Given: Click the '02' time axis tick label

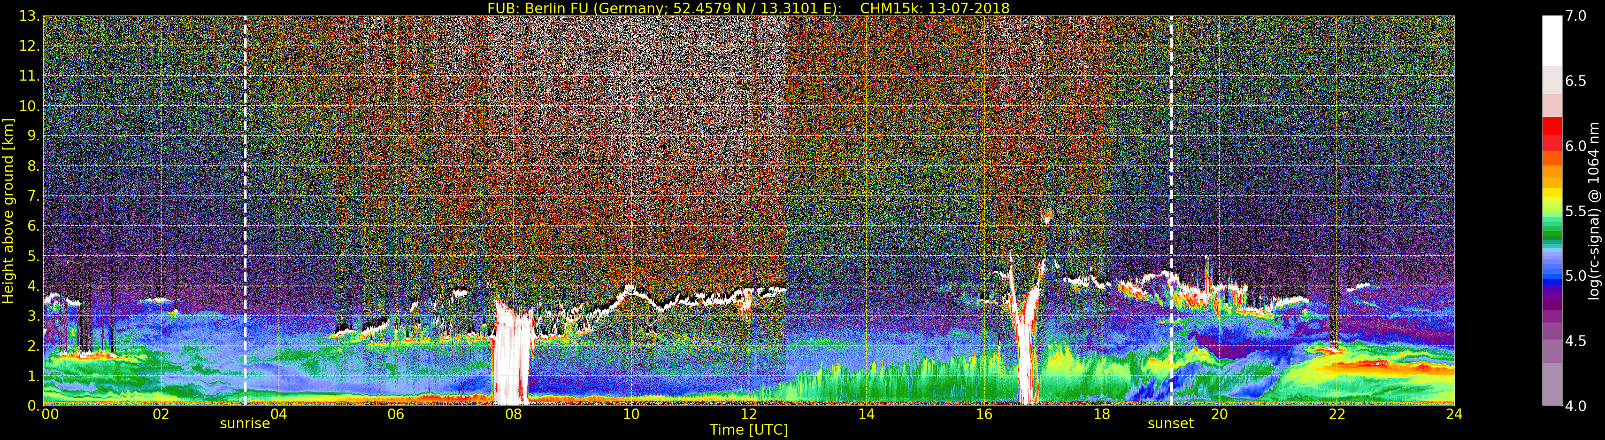Looking at the screenshot, I should point(161,414).
